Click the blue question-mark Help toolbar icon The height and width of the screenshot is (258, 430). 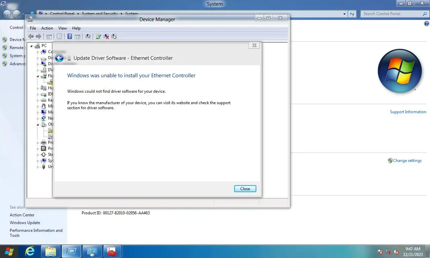(70, 37)
